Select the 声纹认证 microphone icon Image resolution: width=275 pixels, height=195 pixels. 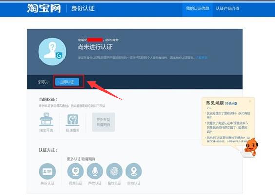click(95, 171)
